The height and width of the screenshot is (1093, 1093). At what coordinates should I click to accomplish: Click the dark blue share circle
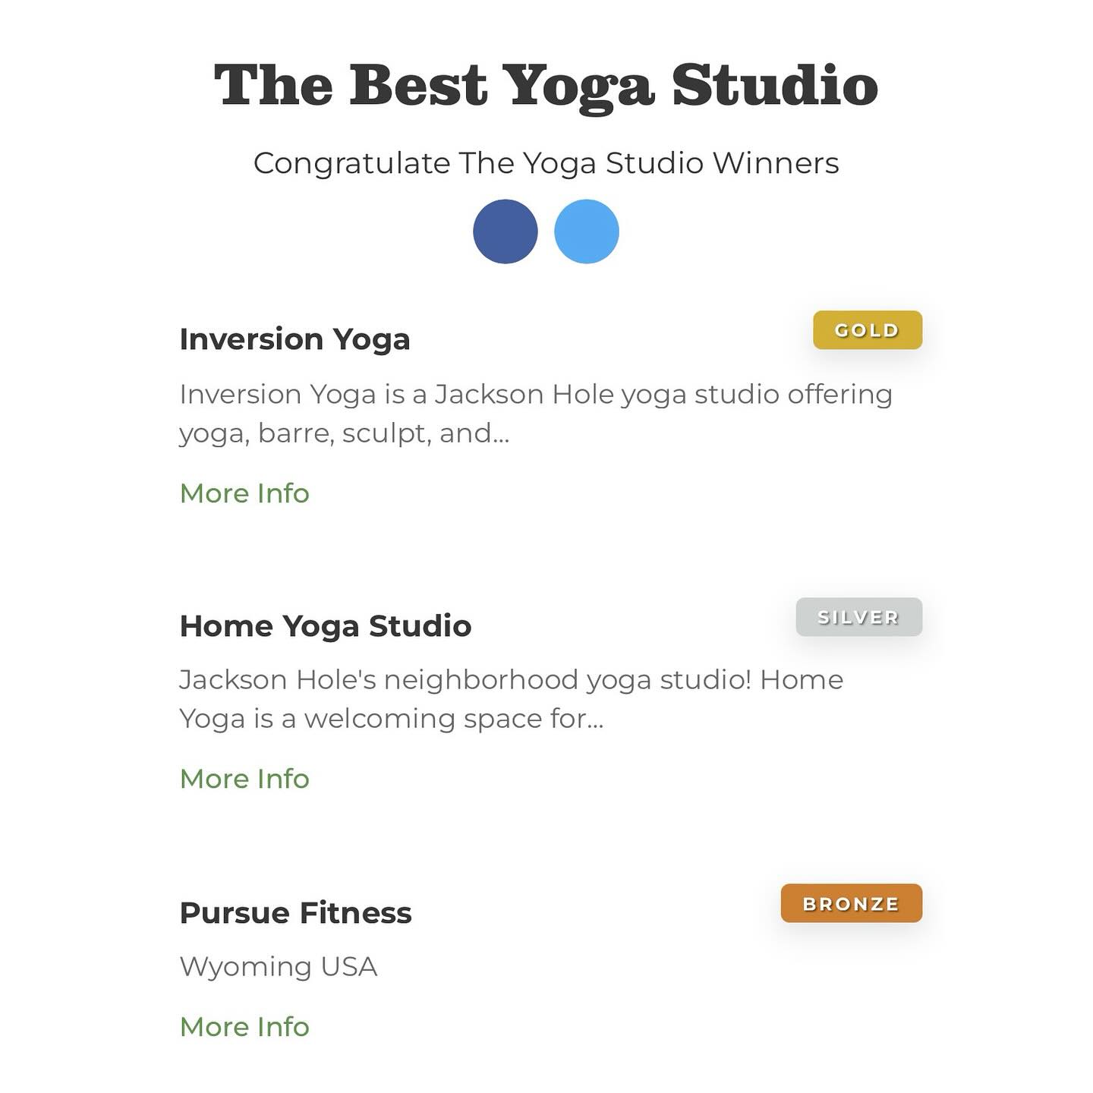click(x=505, y=232)
